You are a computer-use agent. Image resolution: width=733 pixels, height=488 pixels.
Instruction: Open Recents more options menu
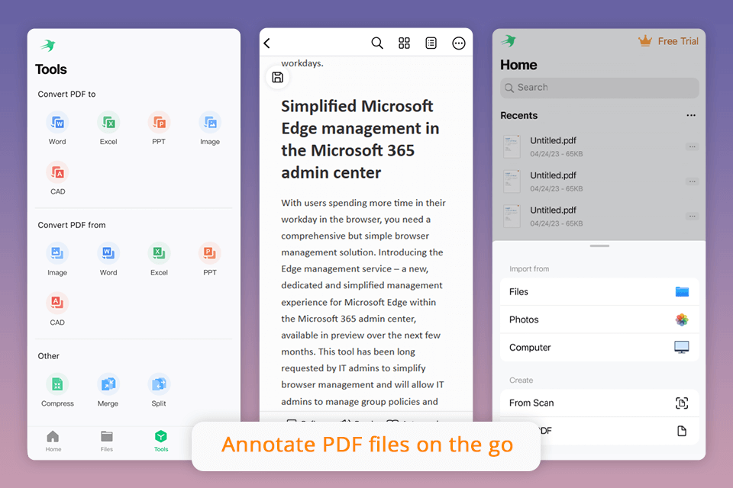691,115
